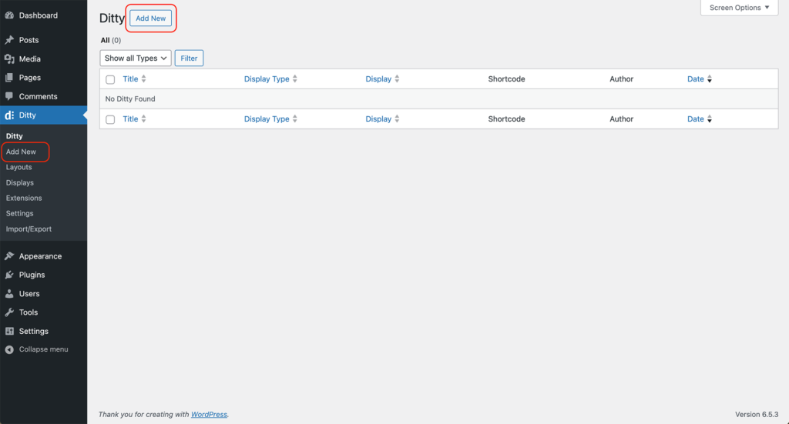Click the Plugins plug icon
The image size is (789, 424).
coord(9,275)
